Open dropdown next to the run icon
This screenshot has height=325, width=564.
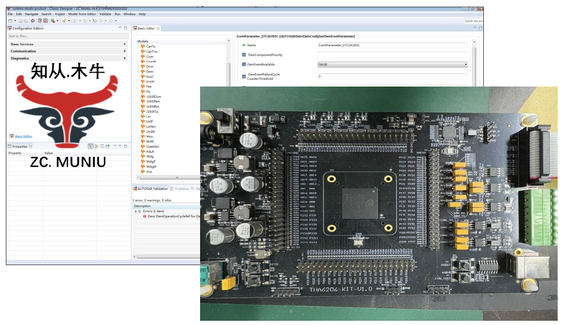click(57, 21)
